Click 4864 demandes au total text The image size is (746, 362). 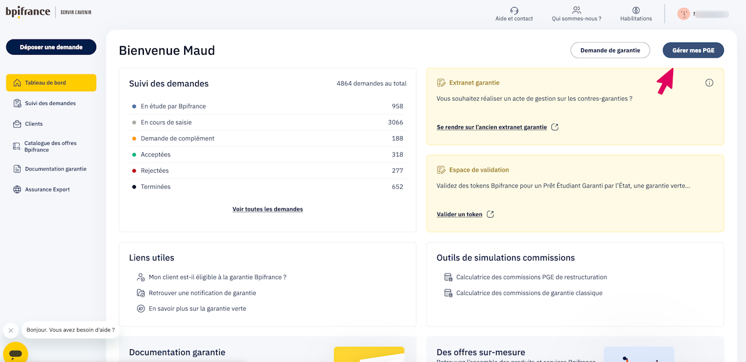[371, 84]
